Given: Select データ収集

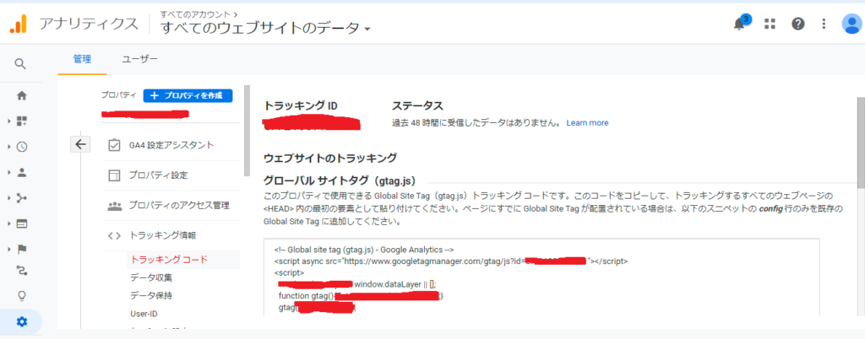Looking at the screenshot, I should [152, 277].
